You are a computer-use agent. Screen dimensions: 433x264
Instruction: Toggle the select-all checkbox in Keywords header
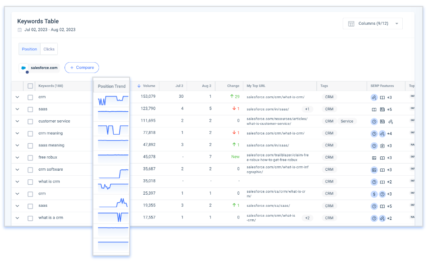(x=30, y=86)
